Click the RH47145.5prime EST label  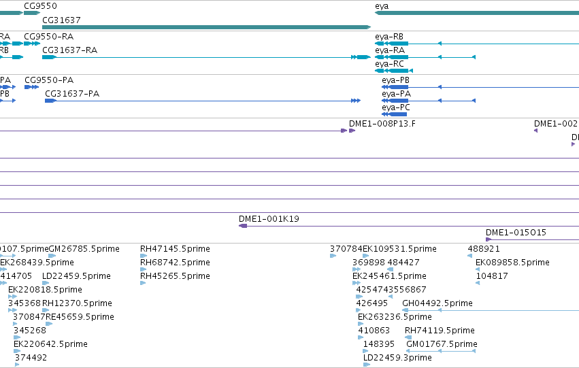click(x=175, y=249)
